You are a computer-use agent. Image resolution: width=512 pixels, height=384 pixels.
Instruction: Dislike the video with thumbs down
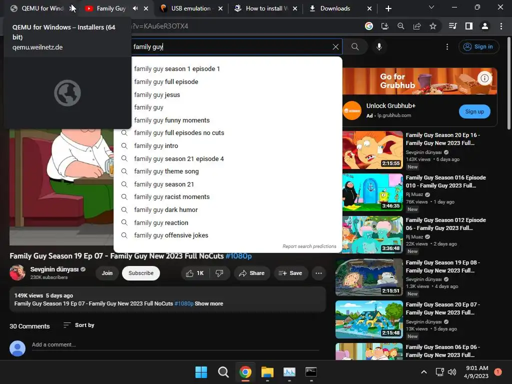coord(219,273)
